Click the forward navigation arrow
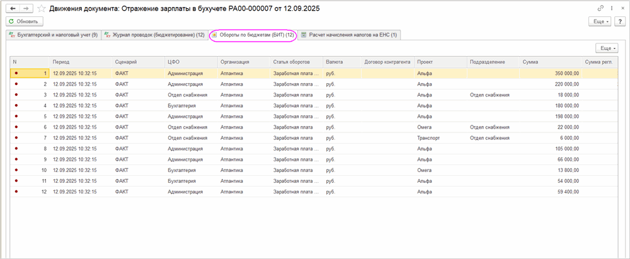This screenshot has width=630, height=259. [26, 8]
